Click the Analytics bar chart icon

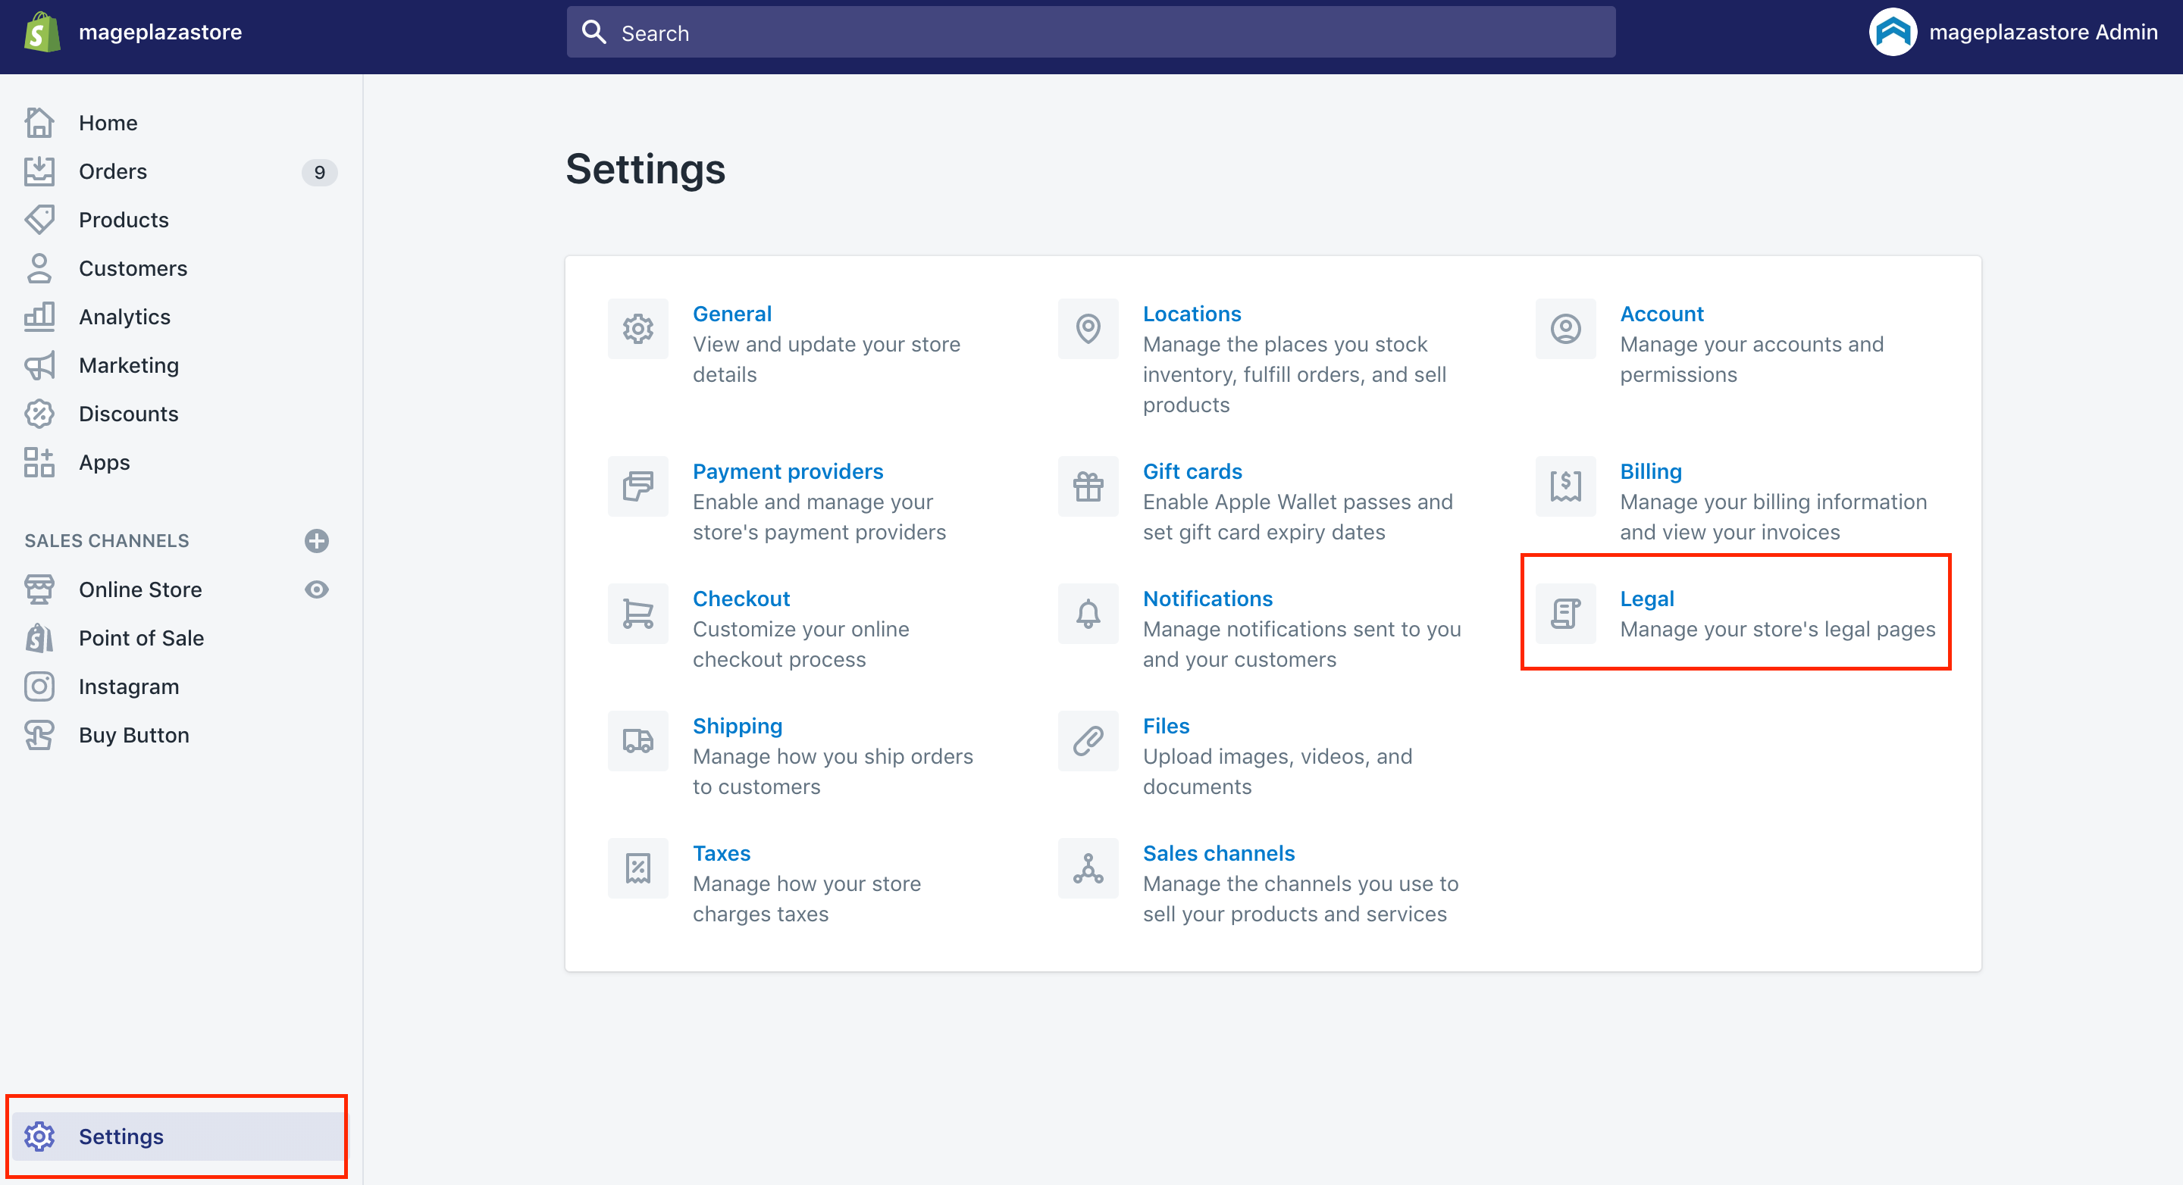[39, 317]
